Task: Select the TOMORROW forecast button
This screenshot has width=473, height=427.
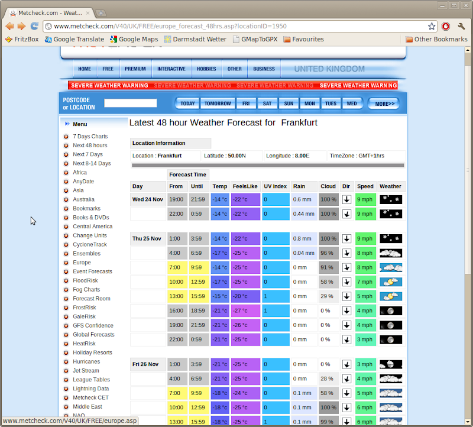Action: pyautogui.click(x=218, y=103)
